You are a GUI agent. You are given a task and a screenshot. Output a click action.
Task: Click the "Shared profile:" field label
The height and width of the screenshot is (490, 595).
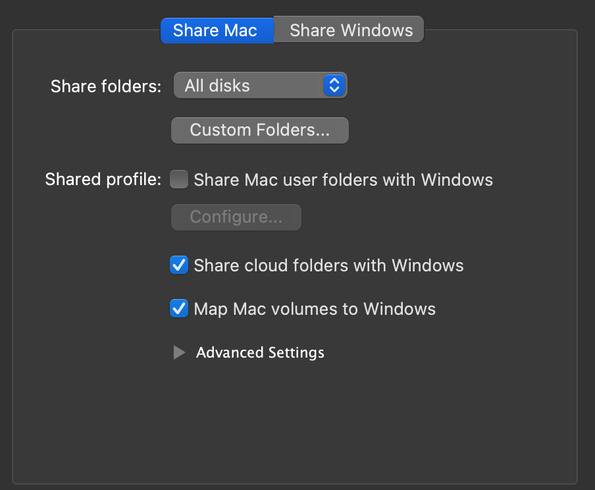tap(103, 180)
